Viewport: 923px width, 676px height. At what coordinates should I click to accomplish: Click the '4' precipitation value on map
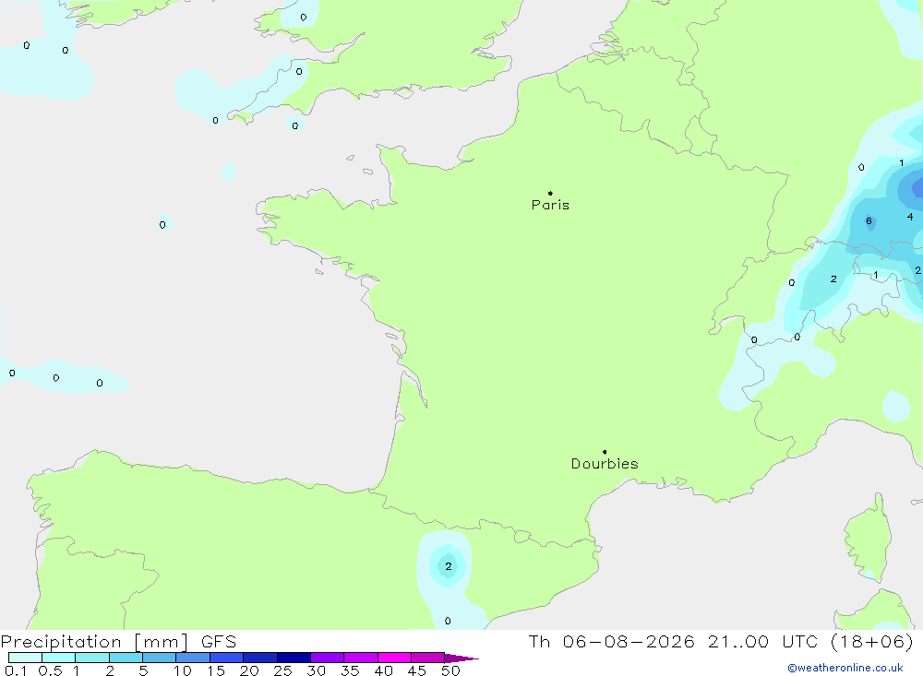point(910,217)
